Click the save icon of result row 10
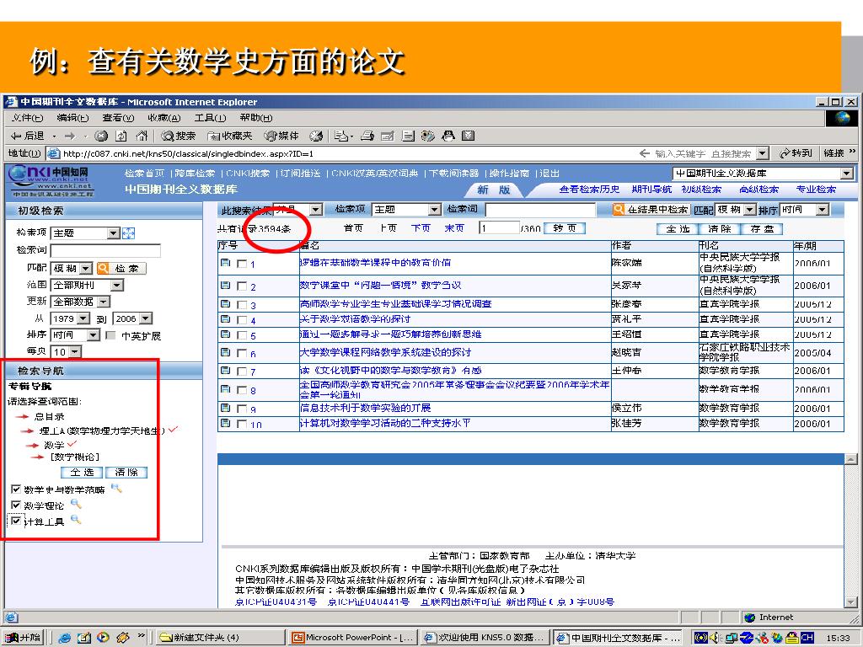Image resolution: width=863 pixels, height=647 pixels. pyautogui.click(x=225, y=423)
